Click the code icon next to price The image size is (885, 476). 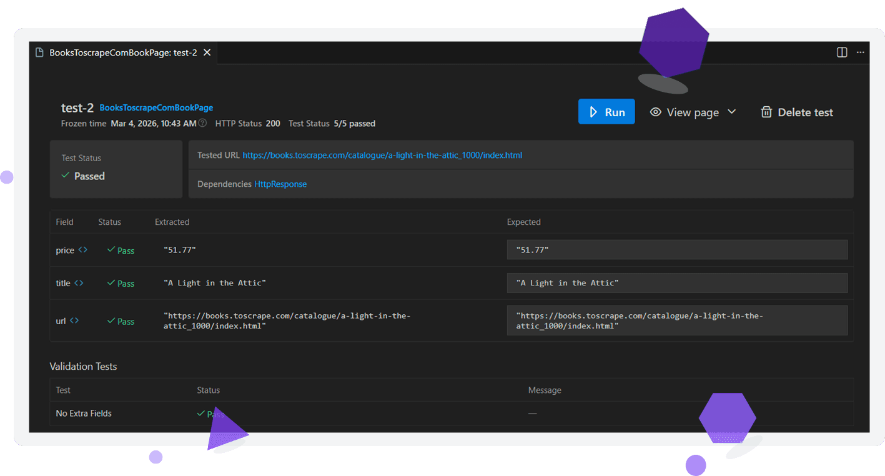point(82,250)
